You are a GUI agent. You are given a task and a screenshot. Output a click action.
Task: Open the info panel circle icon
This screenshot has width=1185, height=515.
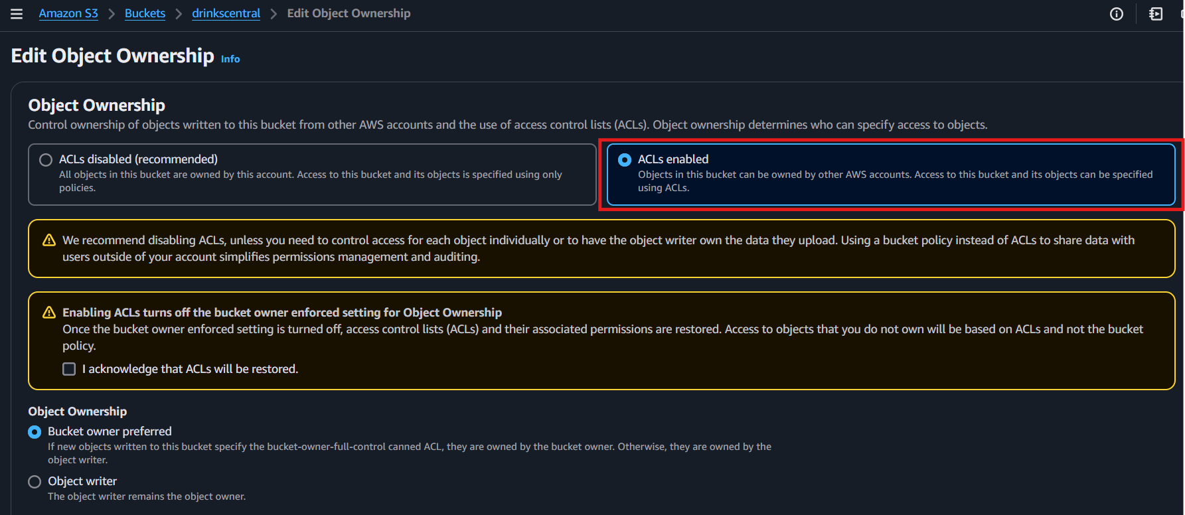(x=1117, y=14)
